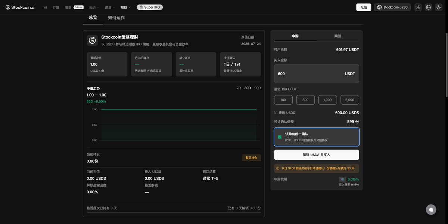Click the 充值 deposit button
Viewport: 448px width, 224px height.
click(x=364, y=7)
